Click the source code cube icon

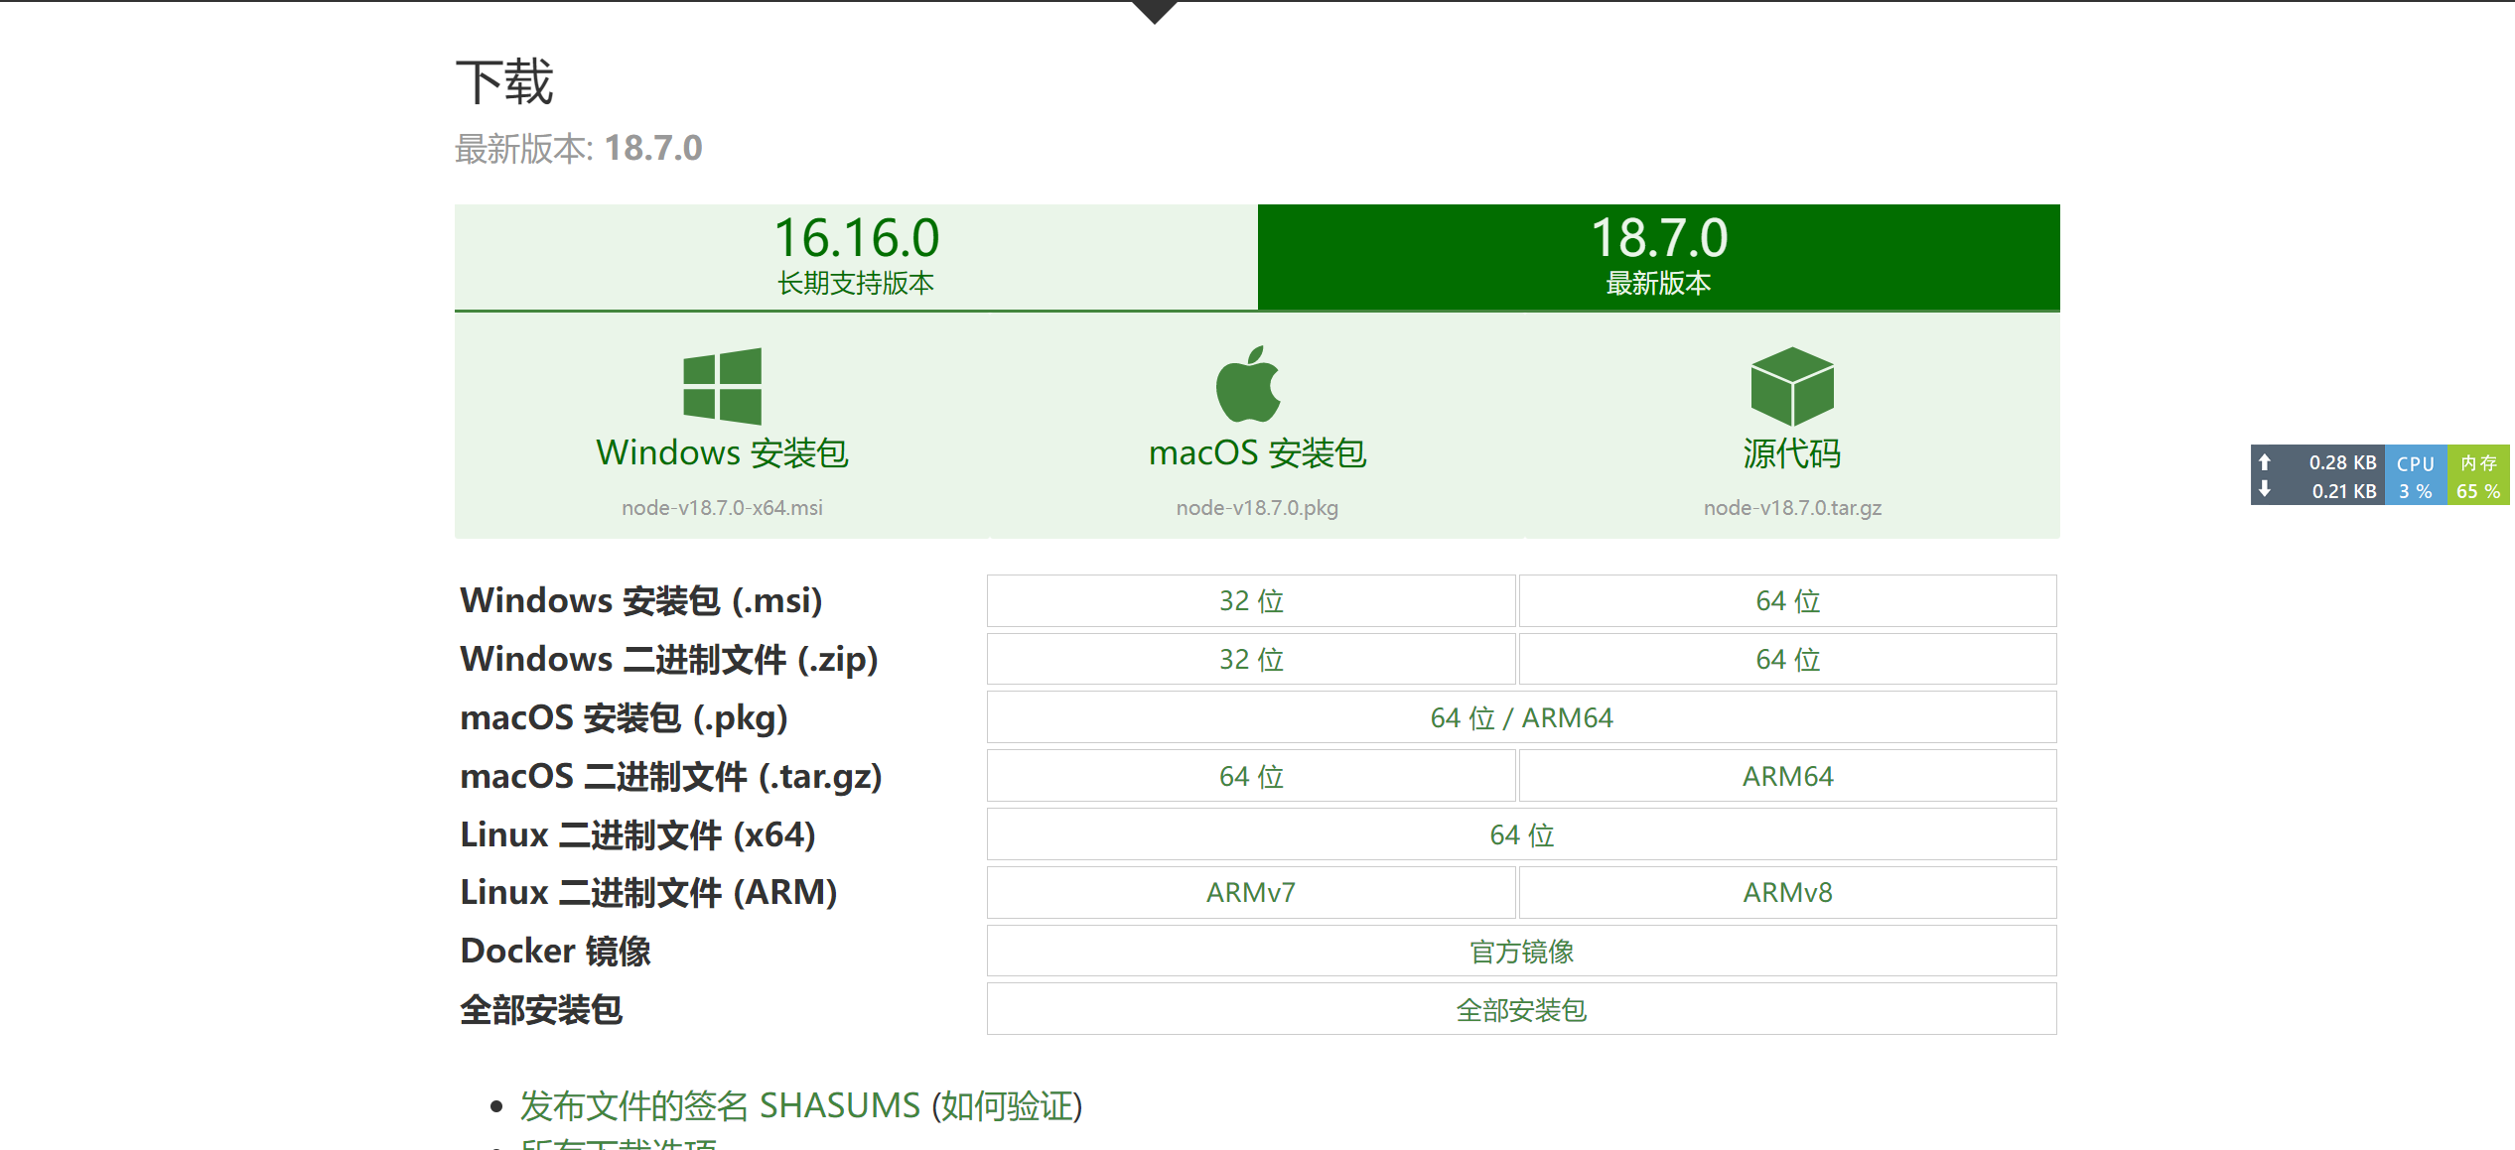pos(1791,386)
